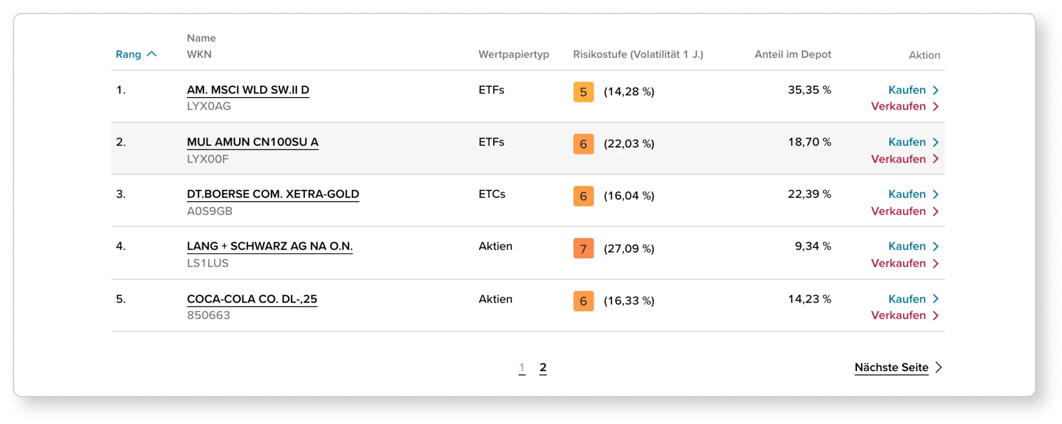Go to page 2 of the list
1062x424 pixels.
(x=542, y=368)
